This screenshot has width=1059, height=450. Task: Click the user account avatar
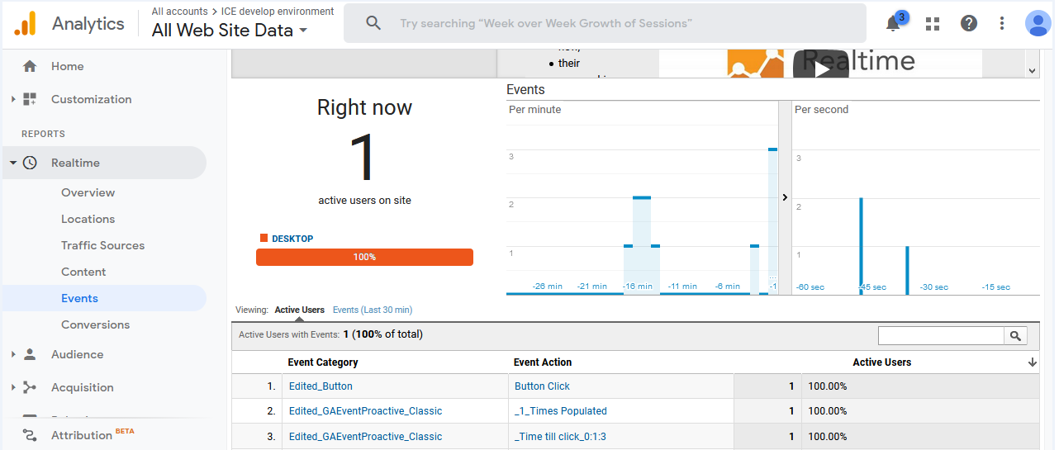click(x=1038, y=24)
